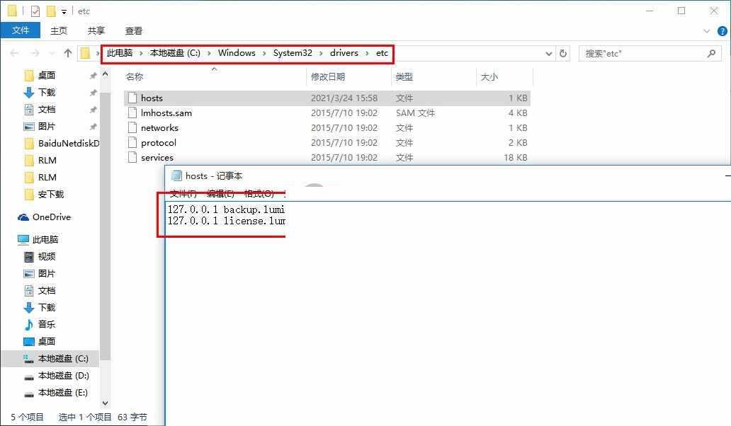Click the Music icon in sidebar
This screenshot has width=731, height=426.
[x=29, y=324]
